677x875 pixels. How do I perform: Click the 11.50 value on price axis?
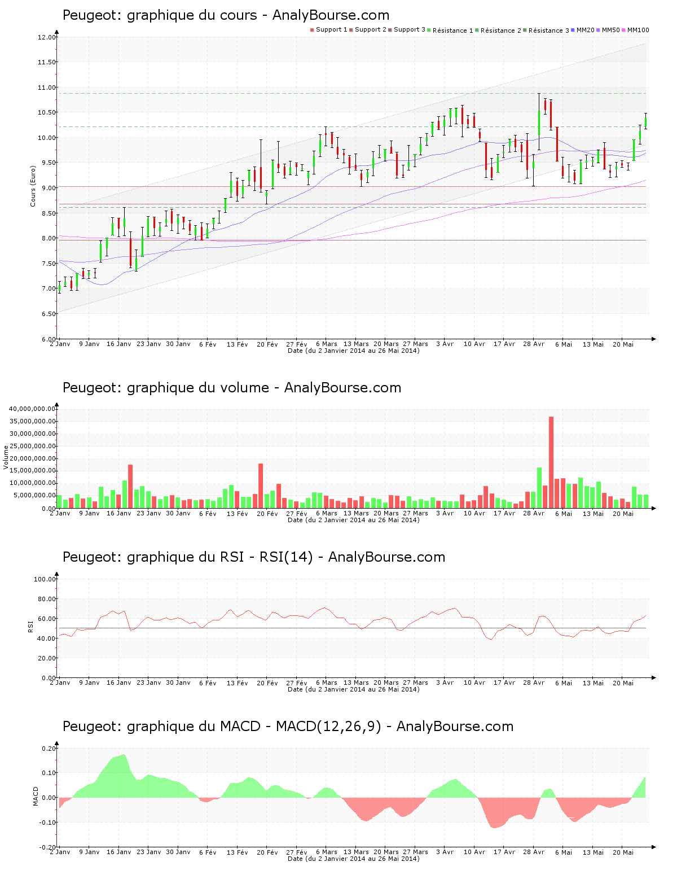pyautogui.click(x=47, y=62)
